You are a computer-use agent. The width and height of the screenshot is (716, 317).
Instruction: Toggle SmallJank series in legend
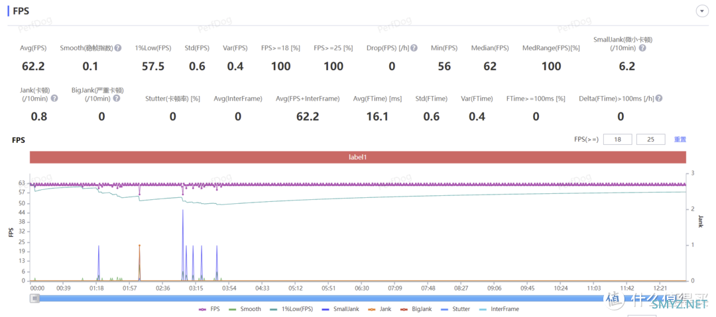point(339,309)
